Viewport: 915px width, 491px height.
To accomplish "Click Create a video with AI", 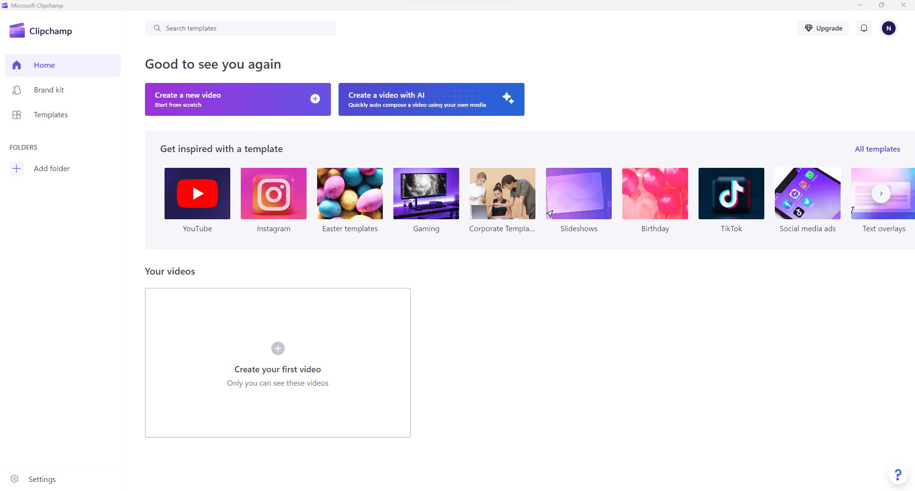I will 432,99.
